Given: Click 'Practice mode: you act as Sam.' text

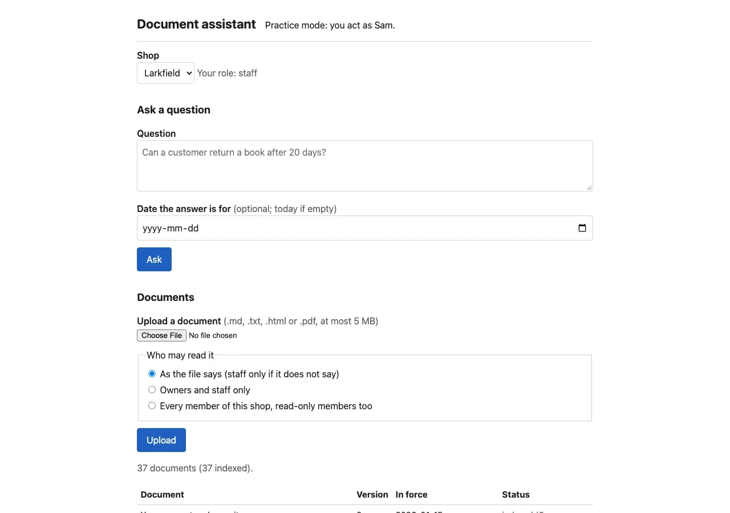Looking at the screenshot, I should pos(330,25).
